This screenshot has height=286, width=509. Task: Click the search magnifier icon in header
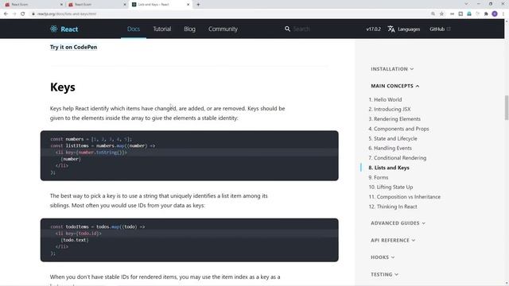pyautogui.click(x=287, y=29)
